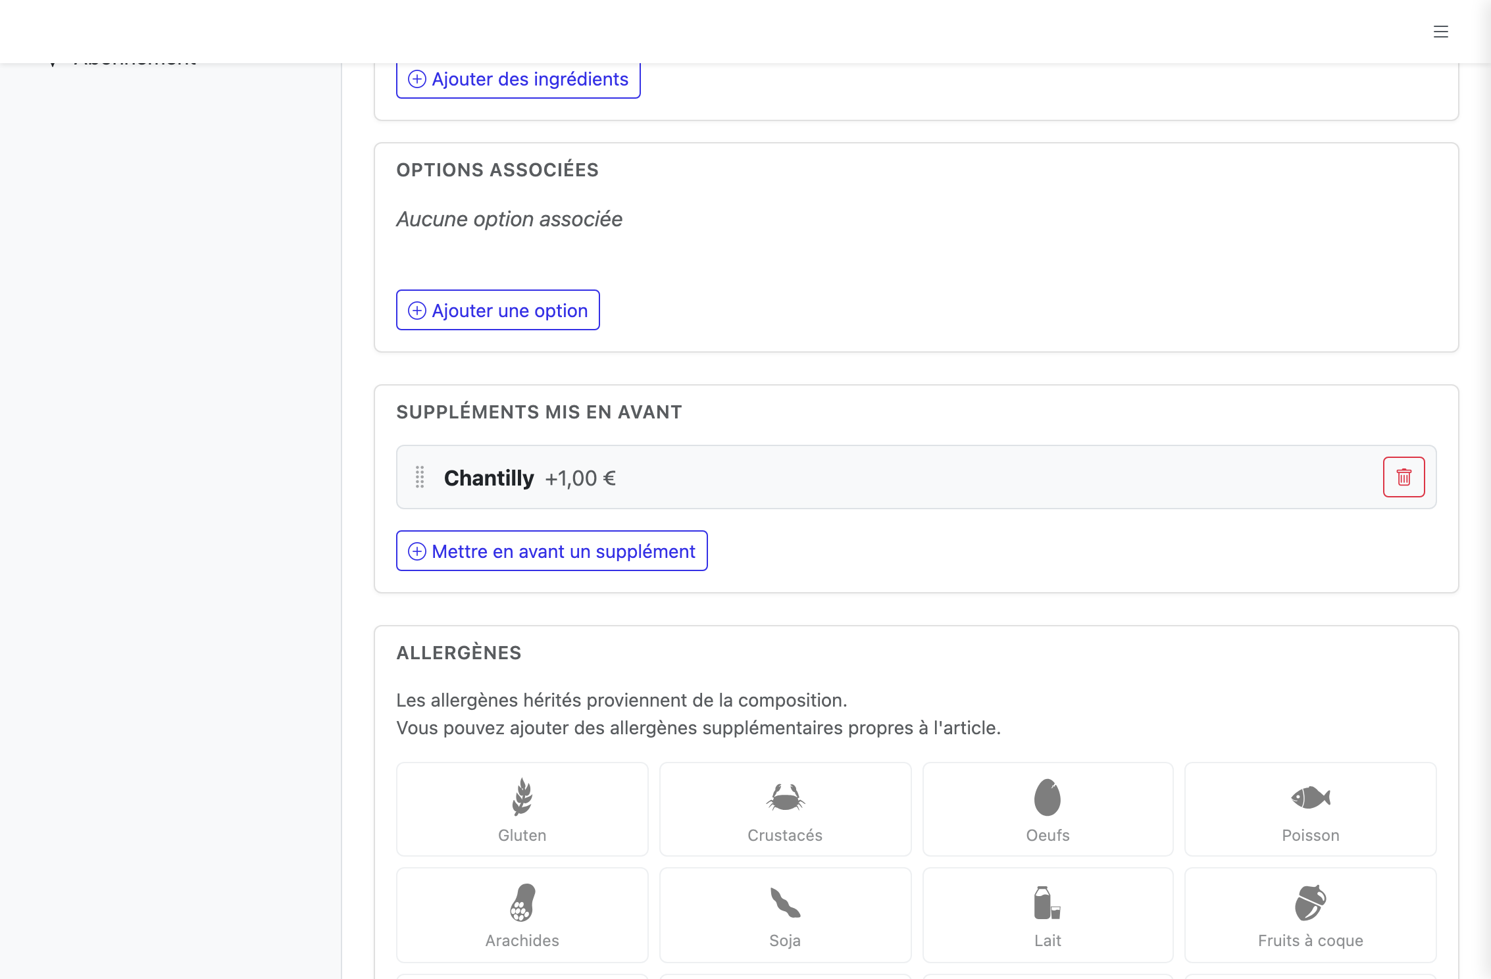Select the Chantilly supplement name
Viewport: 1491px width, 979px height.
[x=489, y=478]
